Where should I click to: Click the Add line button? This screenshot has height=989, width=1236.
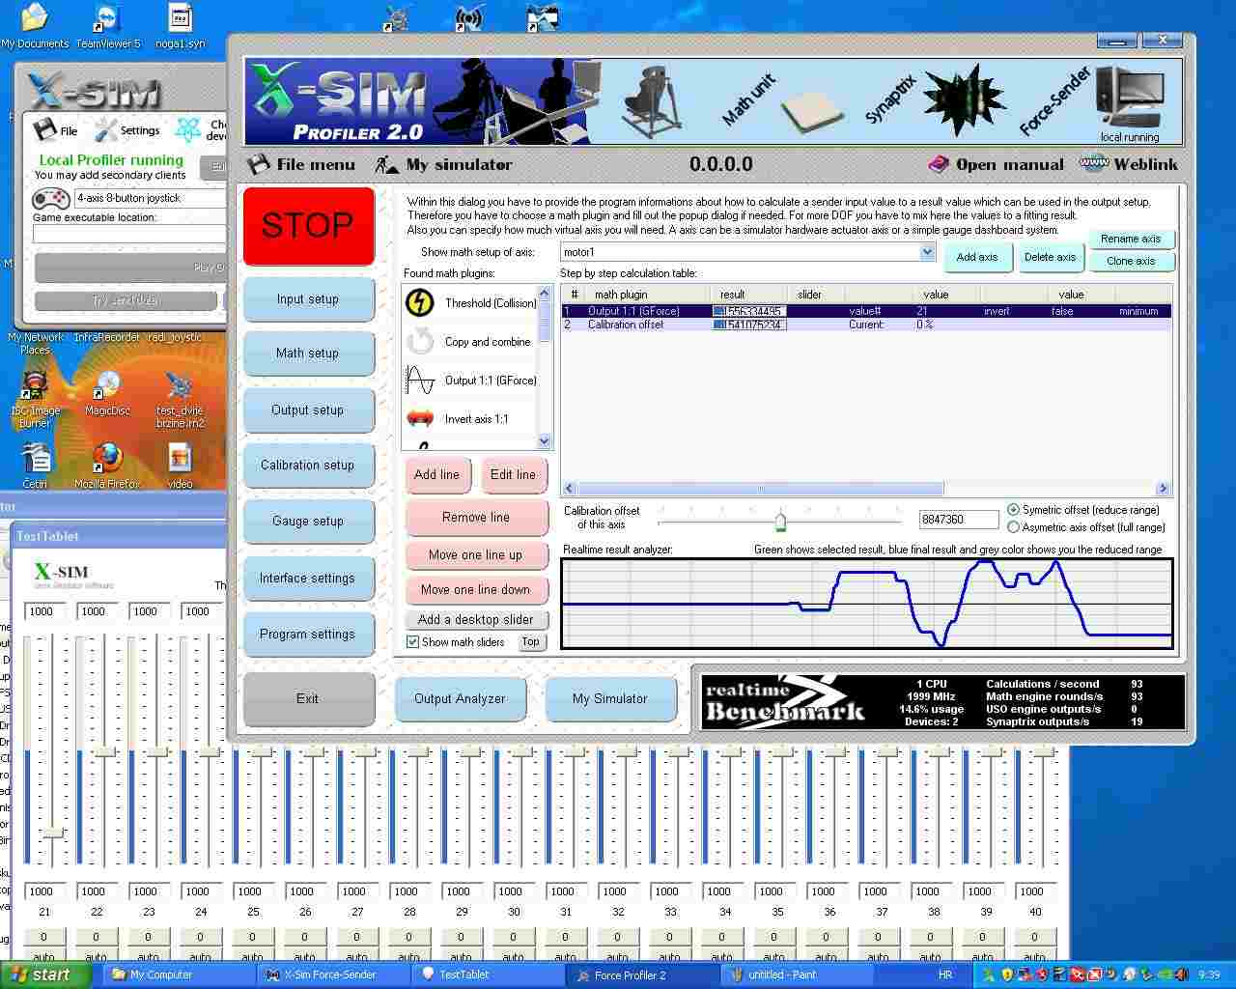point(437,475)
